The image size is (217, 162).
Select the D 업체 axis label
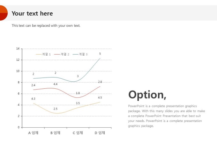pyautogui.click(x=100, y=133)
